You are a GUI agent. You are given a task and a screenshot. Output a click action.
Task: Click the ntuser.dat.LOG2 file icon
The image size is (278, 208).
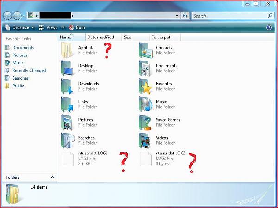pos(146,159)
